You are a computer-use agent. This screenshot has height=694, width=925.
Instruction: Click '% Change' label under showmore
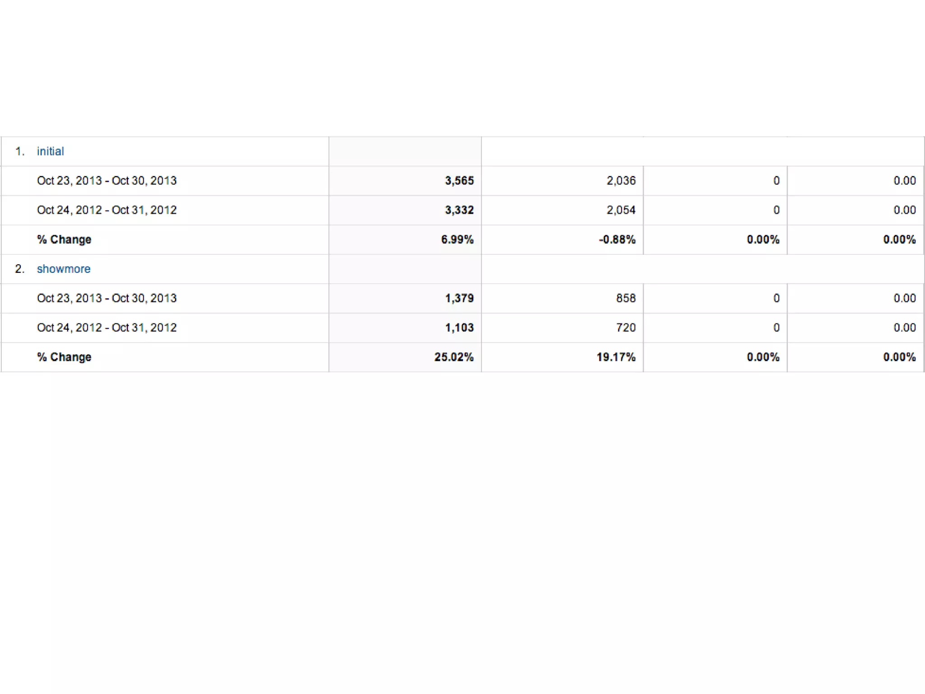click(x=64, y=357)
